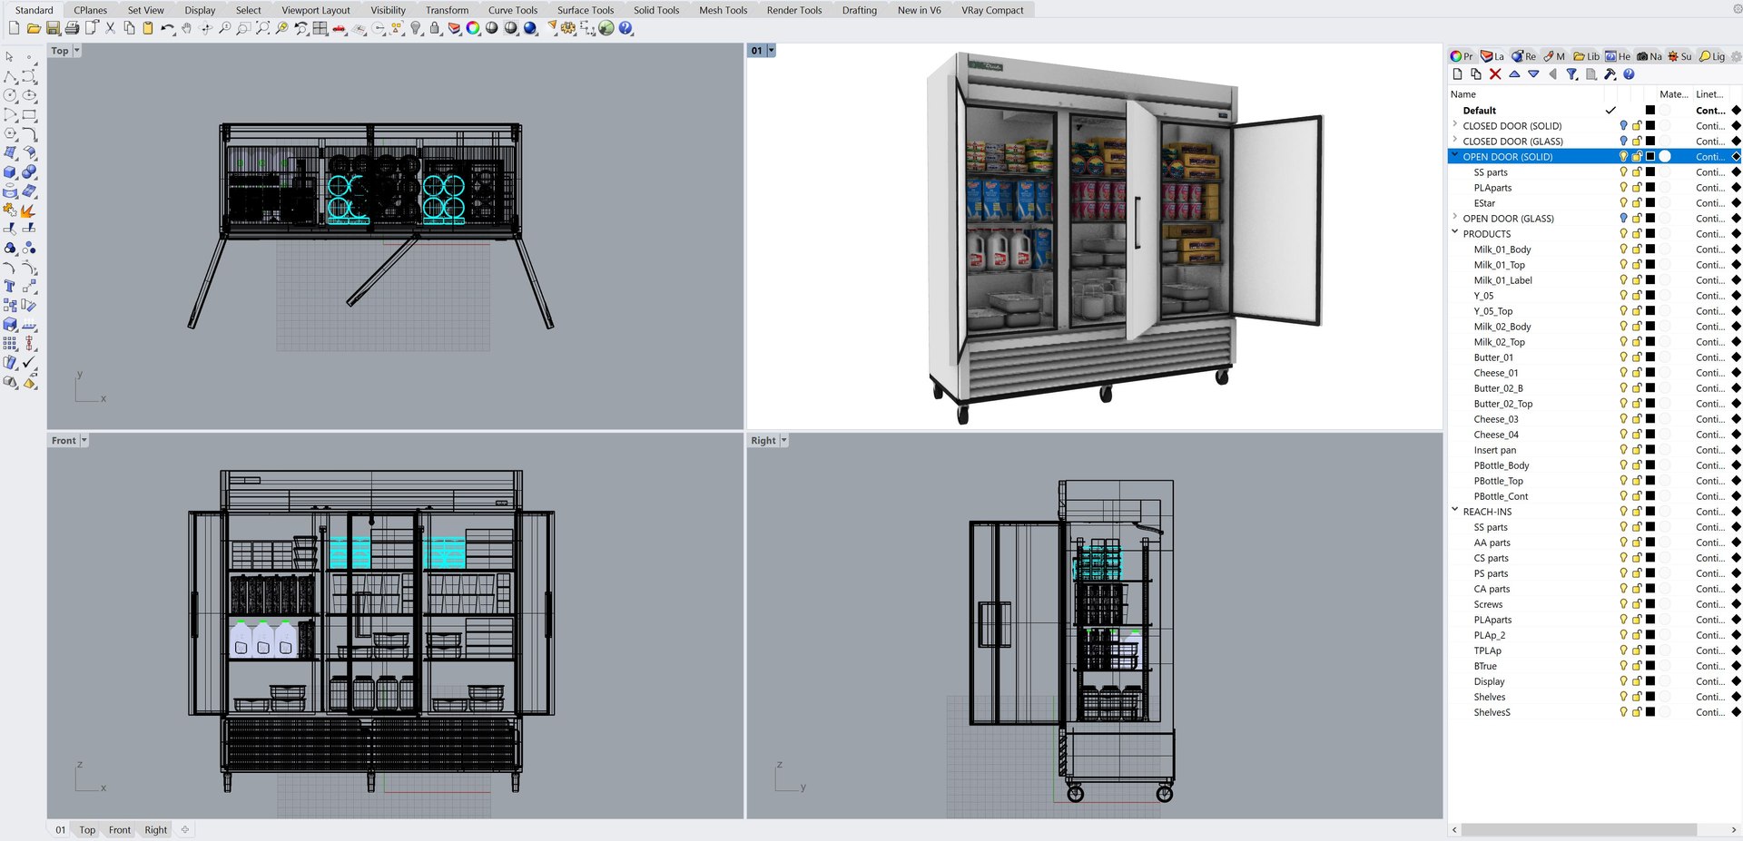The image size is (1743, 841).
Task: Click the black color swatch of Default layer
Action: [x=1650, y=111]
